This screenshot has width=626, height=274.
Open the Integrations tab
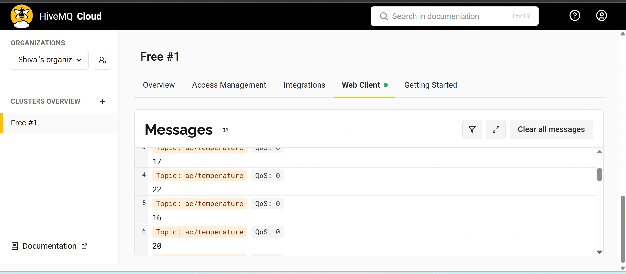[305, 85]
